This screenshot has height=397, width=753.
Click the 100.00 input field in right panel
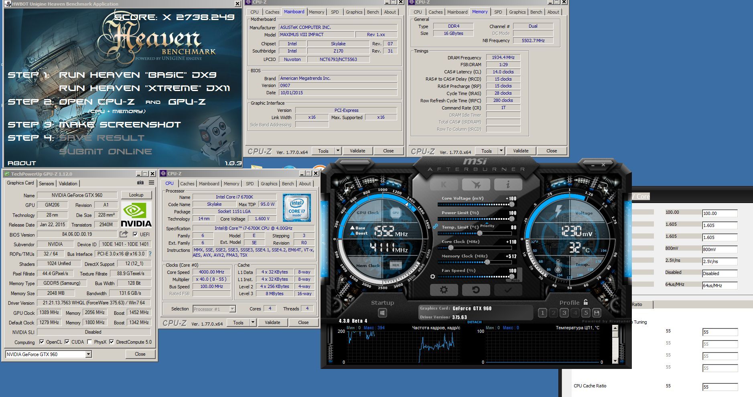pyautogui.click(x=720, y=213)
